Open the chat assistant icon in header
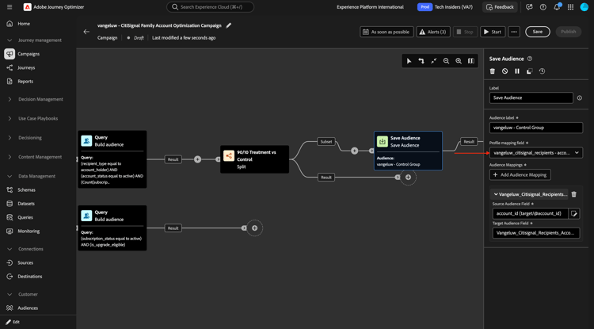This screenshot has height=329, width=594. pos(529,7)
